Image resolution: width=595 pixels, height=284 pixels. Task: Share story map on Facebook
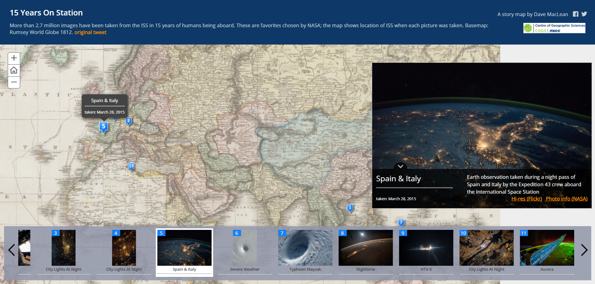pos(575,14)
